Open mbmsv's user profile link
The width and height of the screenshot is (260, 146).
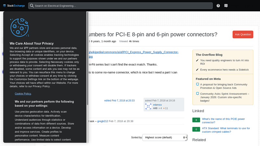[x=157, y=104]
